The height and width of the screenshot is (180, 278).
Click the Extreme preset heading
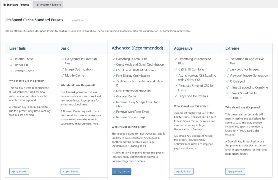(232, 48)
